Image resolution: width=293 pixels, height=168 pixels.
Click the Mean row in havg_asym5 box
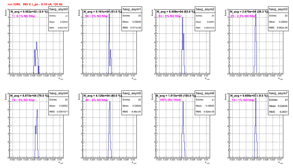pos(132,106)
